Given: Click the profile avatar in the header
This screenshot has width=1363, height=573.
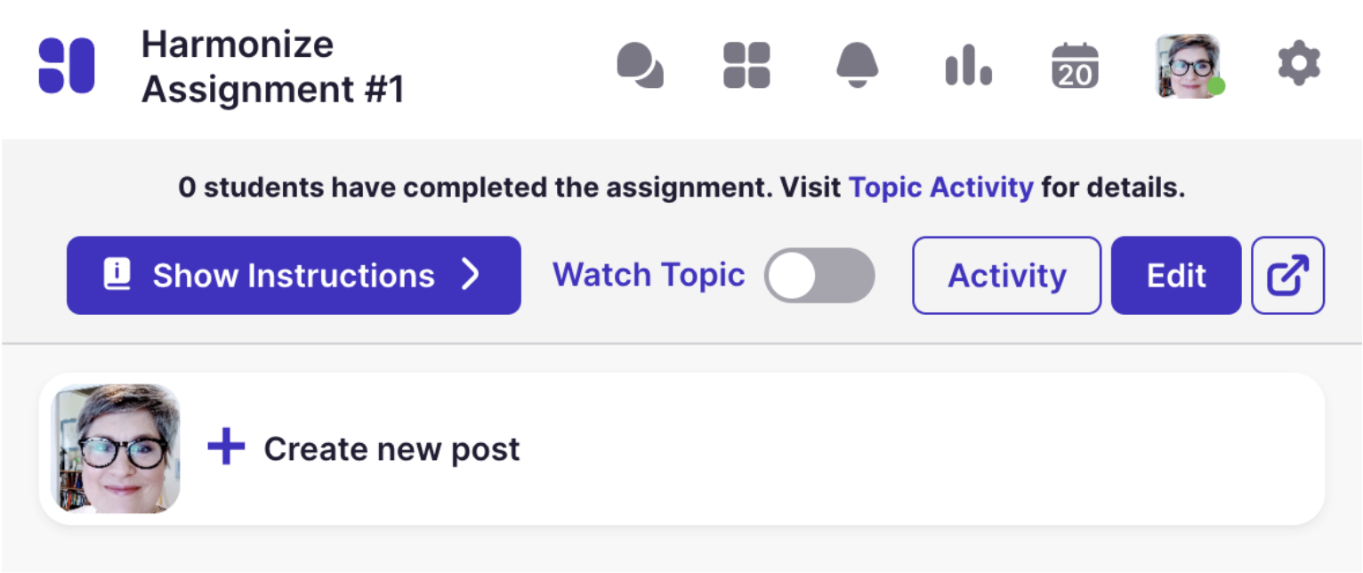Looking at the screenshot, I should point(1187,66).
